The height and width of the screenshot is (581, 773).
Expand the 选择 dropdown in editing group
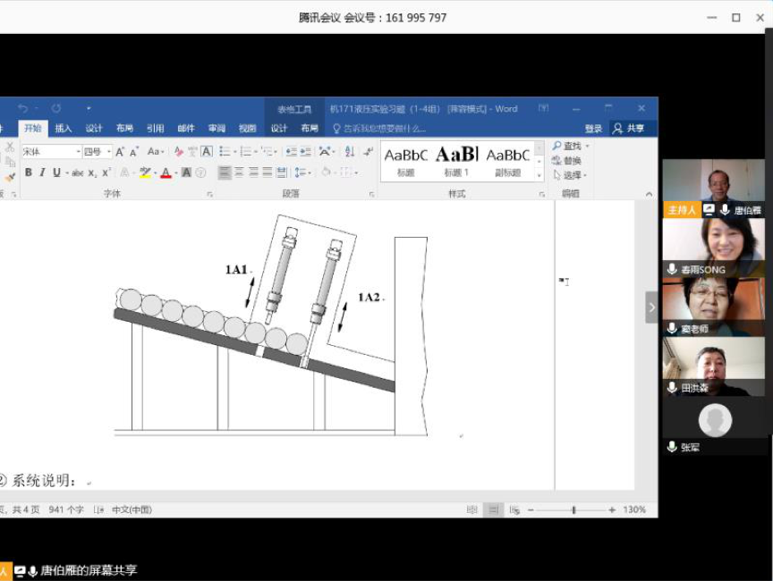point(586,175)
